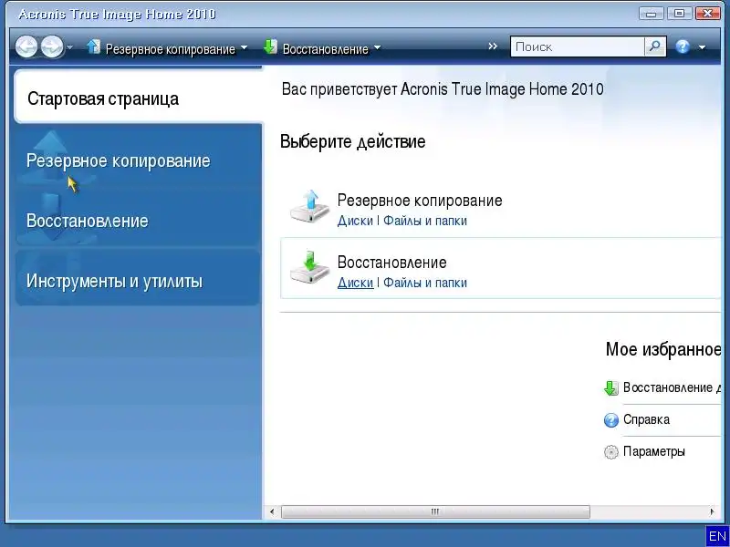Click the horizontal scrollbar thumb
The height and width of the screenshot is (547, 730).
[435, 511]
